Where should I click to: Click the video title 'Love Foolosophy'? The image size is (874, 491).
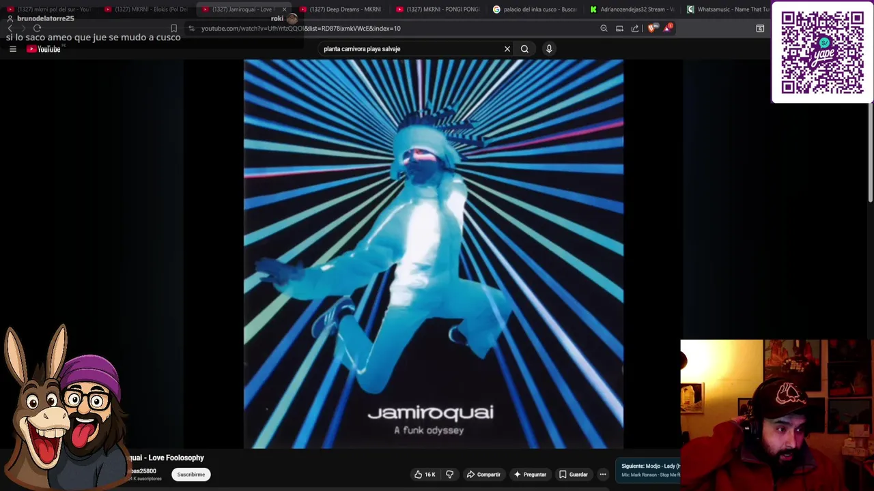point(167,458)
